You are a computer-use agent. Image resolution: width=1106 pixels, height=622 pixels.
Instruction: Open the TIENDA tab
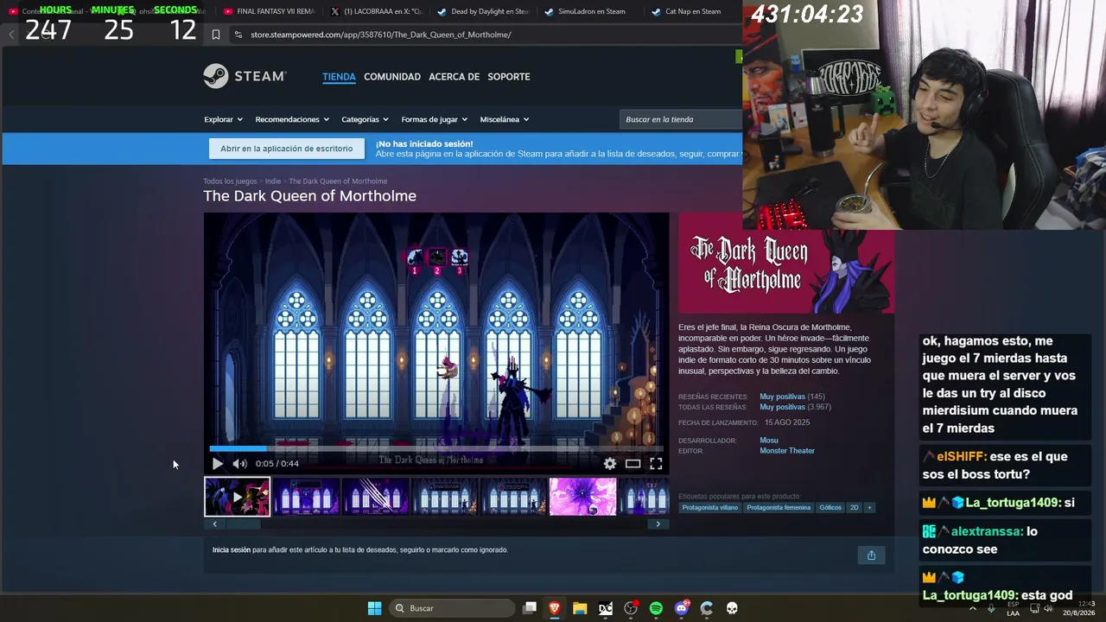point(339,77)
